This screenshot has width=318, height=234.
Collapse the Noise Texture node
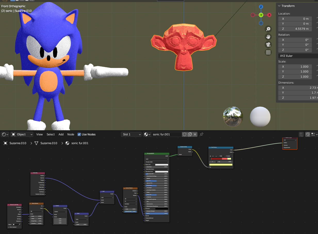(30, 204)
